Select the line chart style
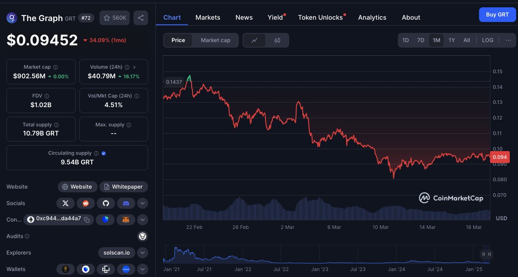Image resolution: width=518 pixels, height=277 pixels. pyautogui.click(x=254, y=40)
